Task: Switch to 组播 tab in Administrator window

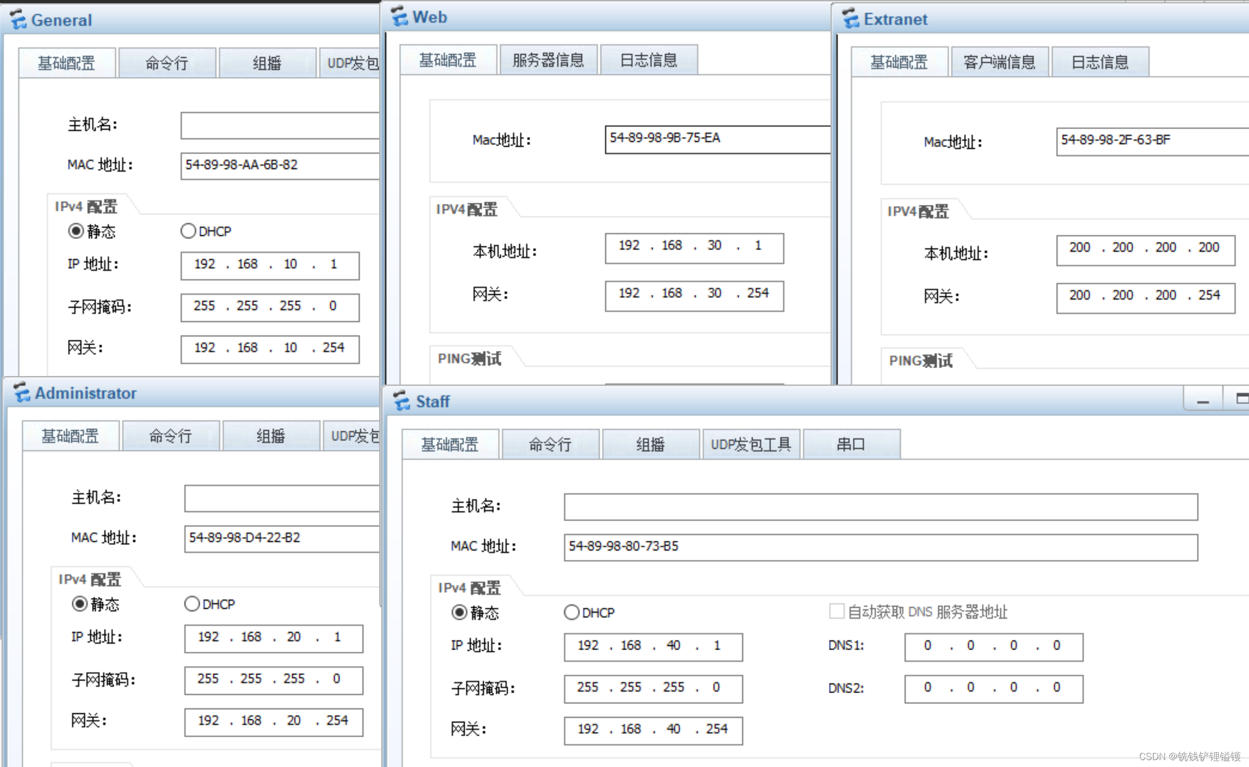Action: pyautogui.click(x=271, y=436)
